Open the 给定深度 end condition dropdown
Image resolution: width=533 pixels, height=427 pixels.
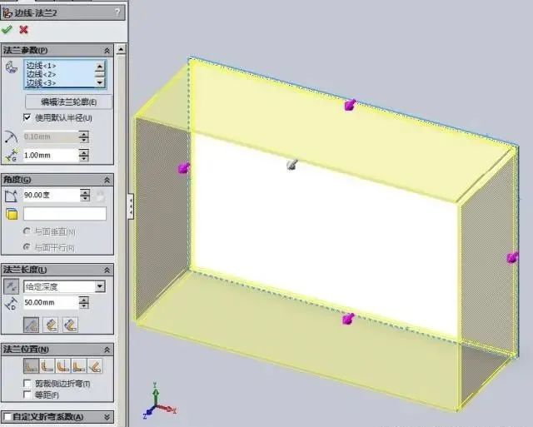point(100,286)
